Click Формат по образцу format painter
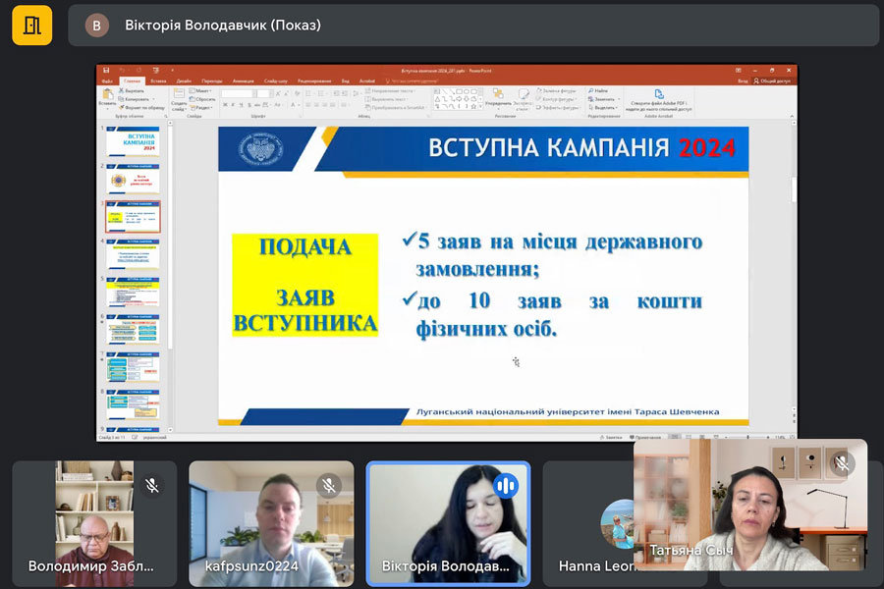This screenshot has width=884, height=589. coord(141,107)
